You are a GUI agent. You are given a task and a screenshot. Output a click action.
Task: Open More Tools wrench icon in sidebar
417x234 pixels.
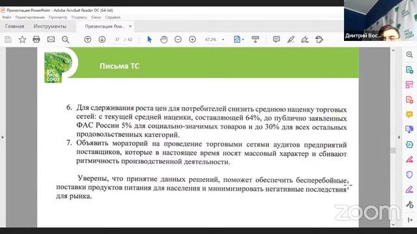click(x=410, y=205)
